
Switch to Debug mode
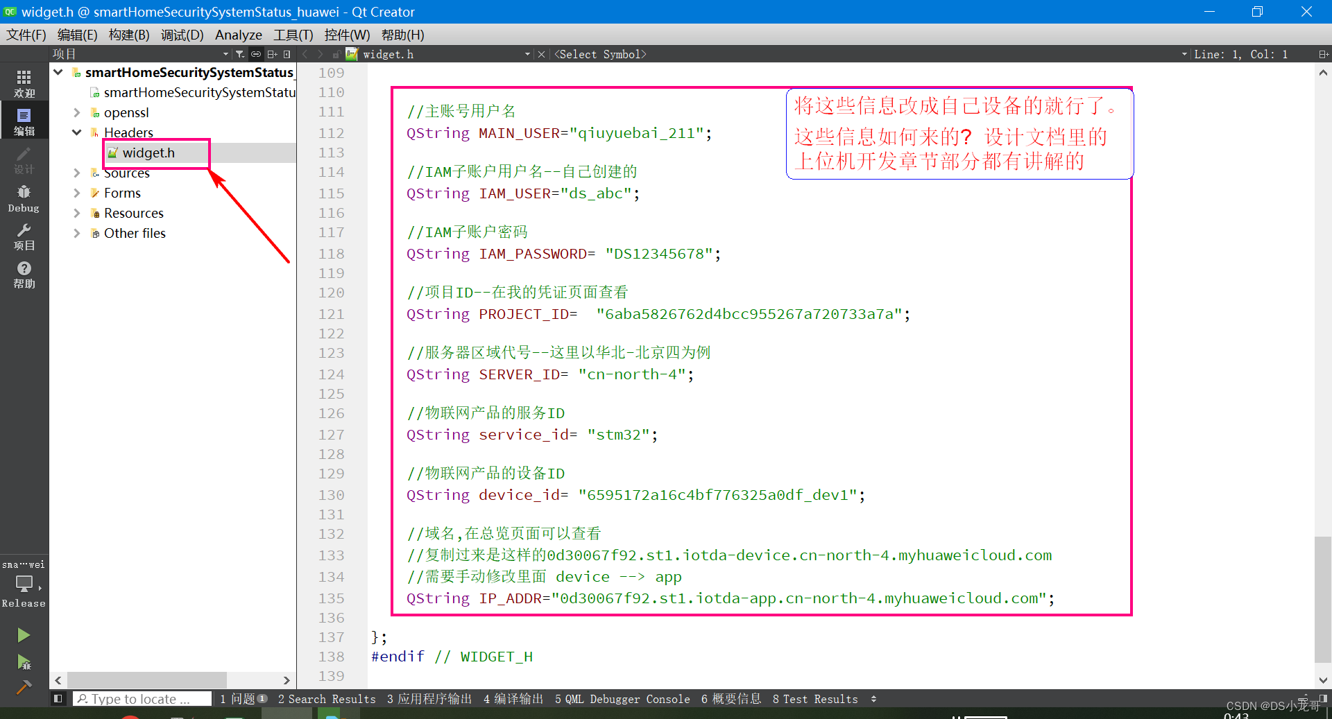[x=24, y=198]
